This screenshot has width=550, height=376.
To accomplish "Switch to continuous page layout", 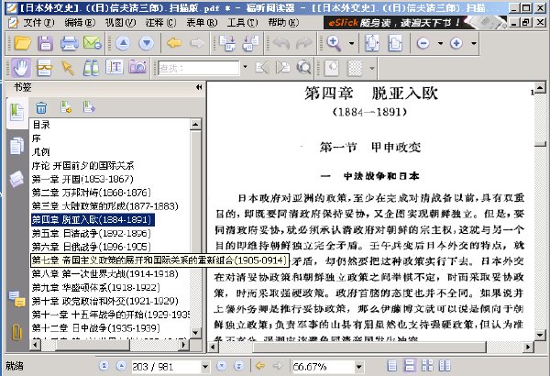I will pos(410,366).
